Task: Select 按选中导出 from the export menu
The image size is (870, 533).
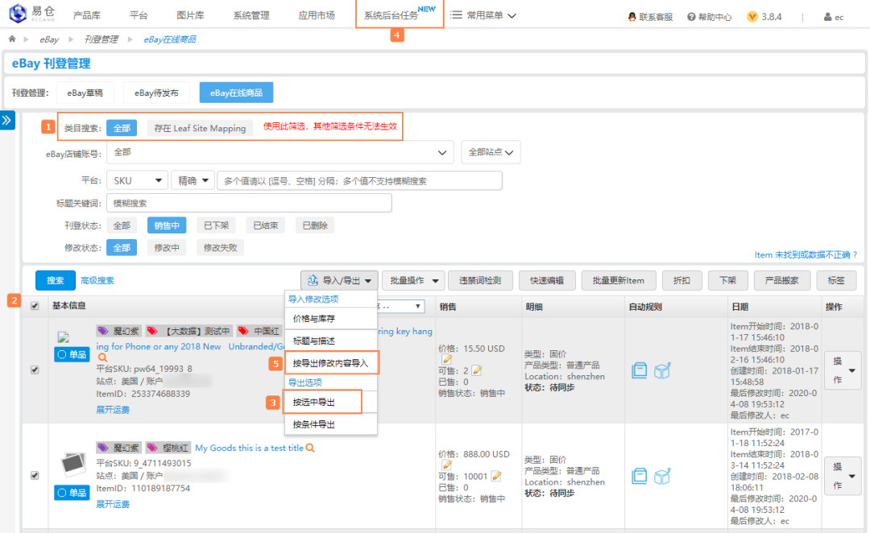Action: [x=313, y=402]
